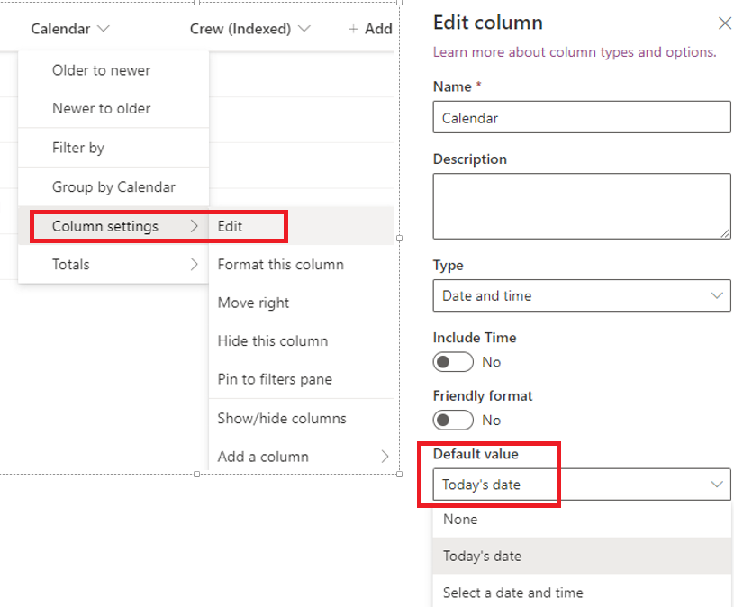Expand the Totals submenu arrow

pyautogui.click(x=194, y=265)
